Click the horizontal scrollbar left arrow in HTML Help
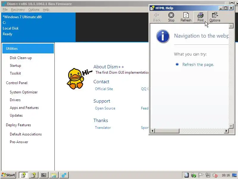The height and width of the screenshot is (179, 238). click(153, 131)
